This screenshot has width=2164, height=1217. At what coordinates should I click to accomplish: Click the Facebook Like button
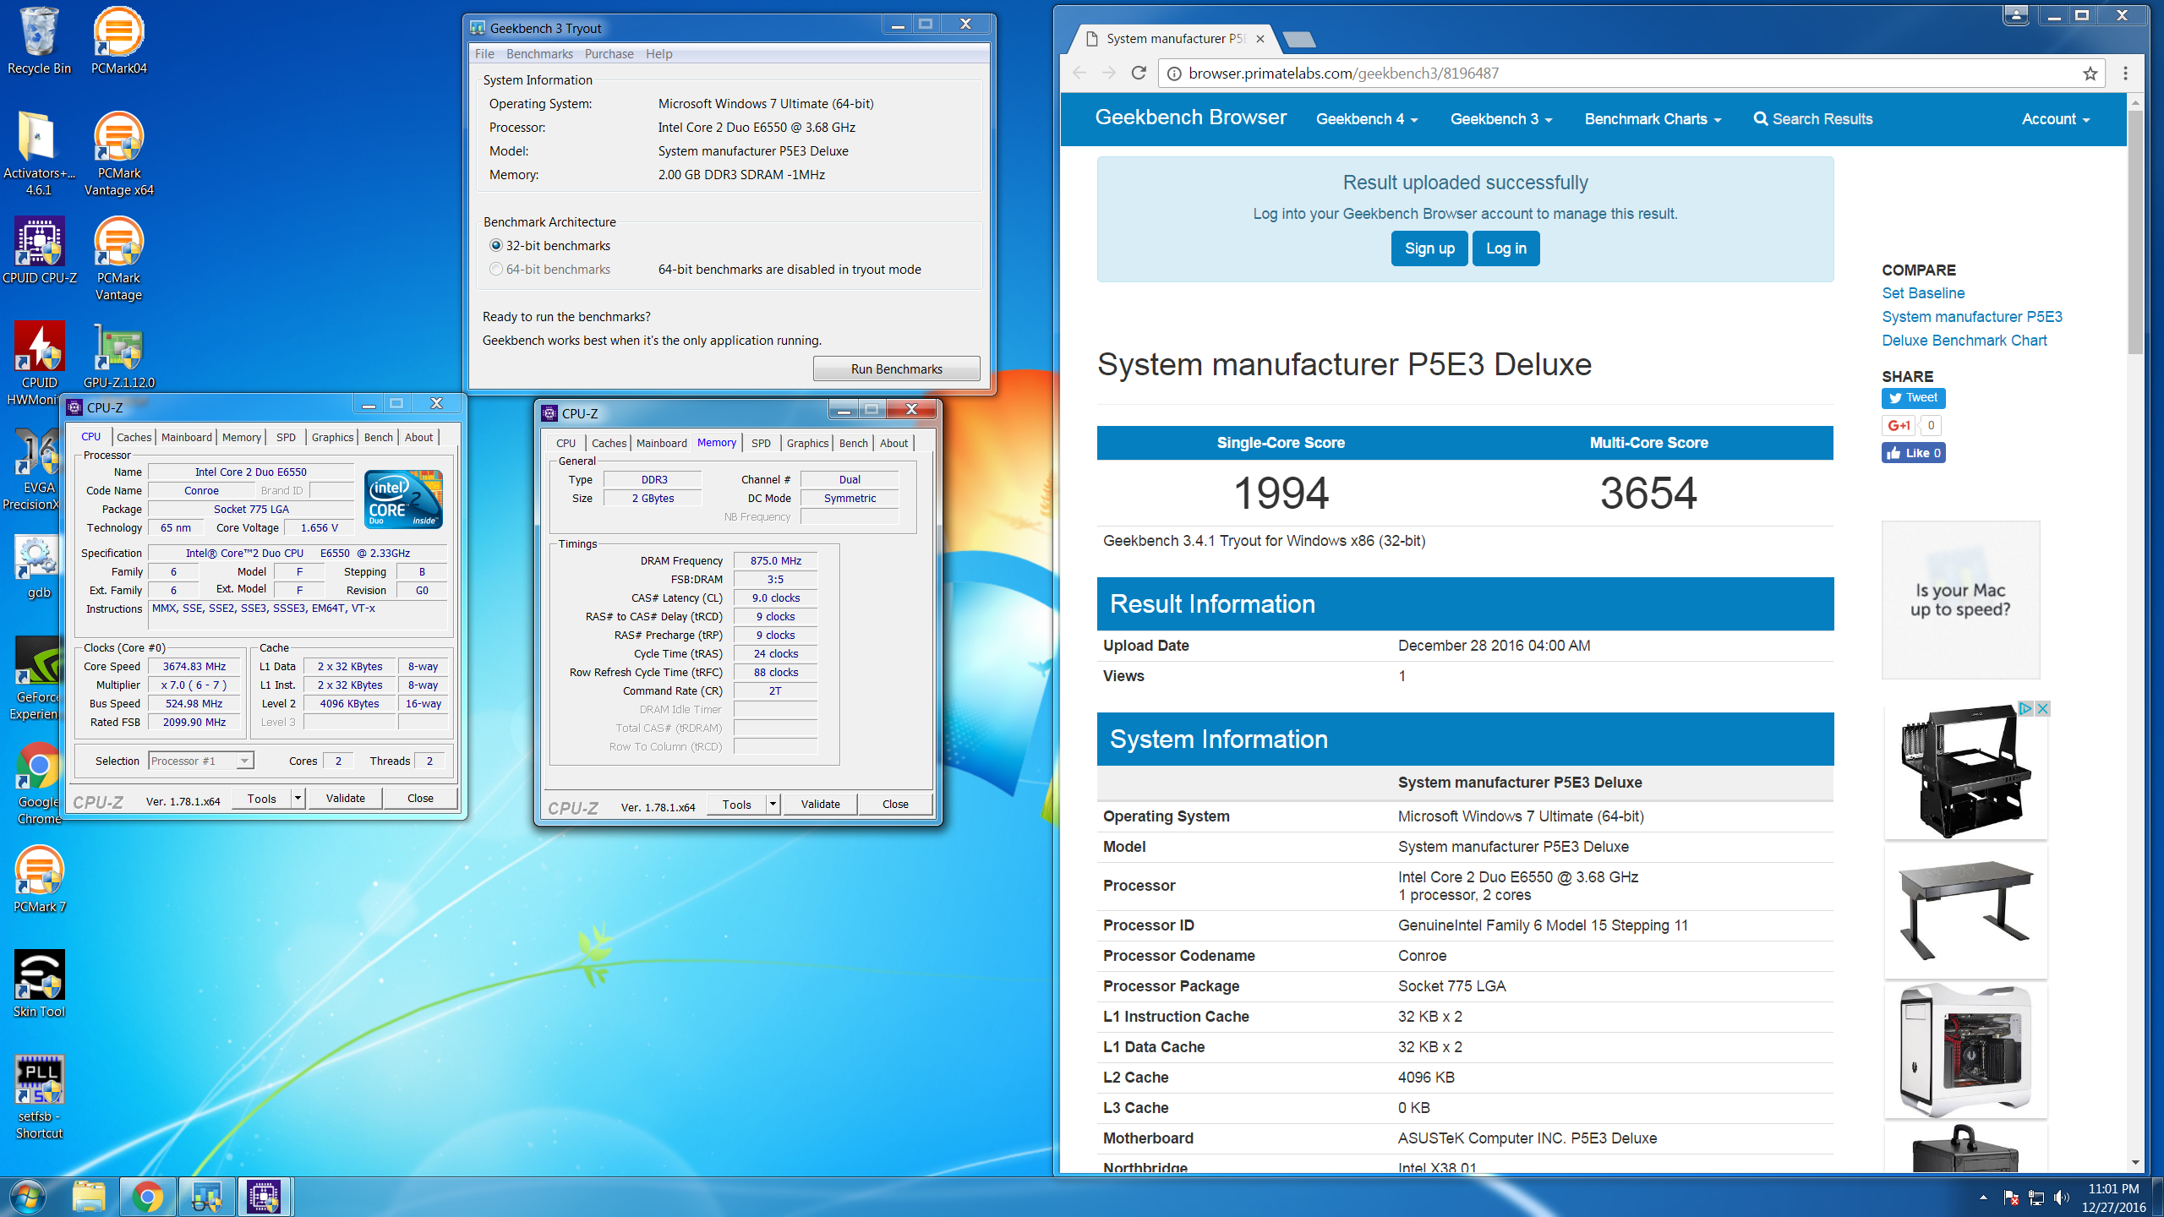coord(1913,453)
